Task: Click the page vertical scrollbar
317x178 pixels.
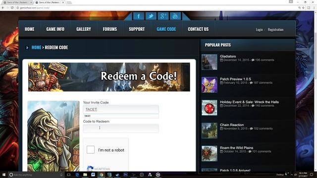Action: coord(316,91)
